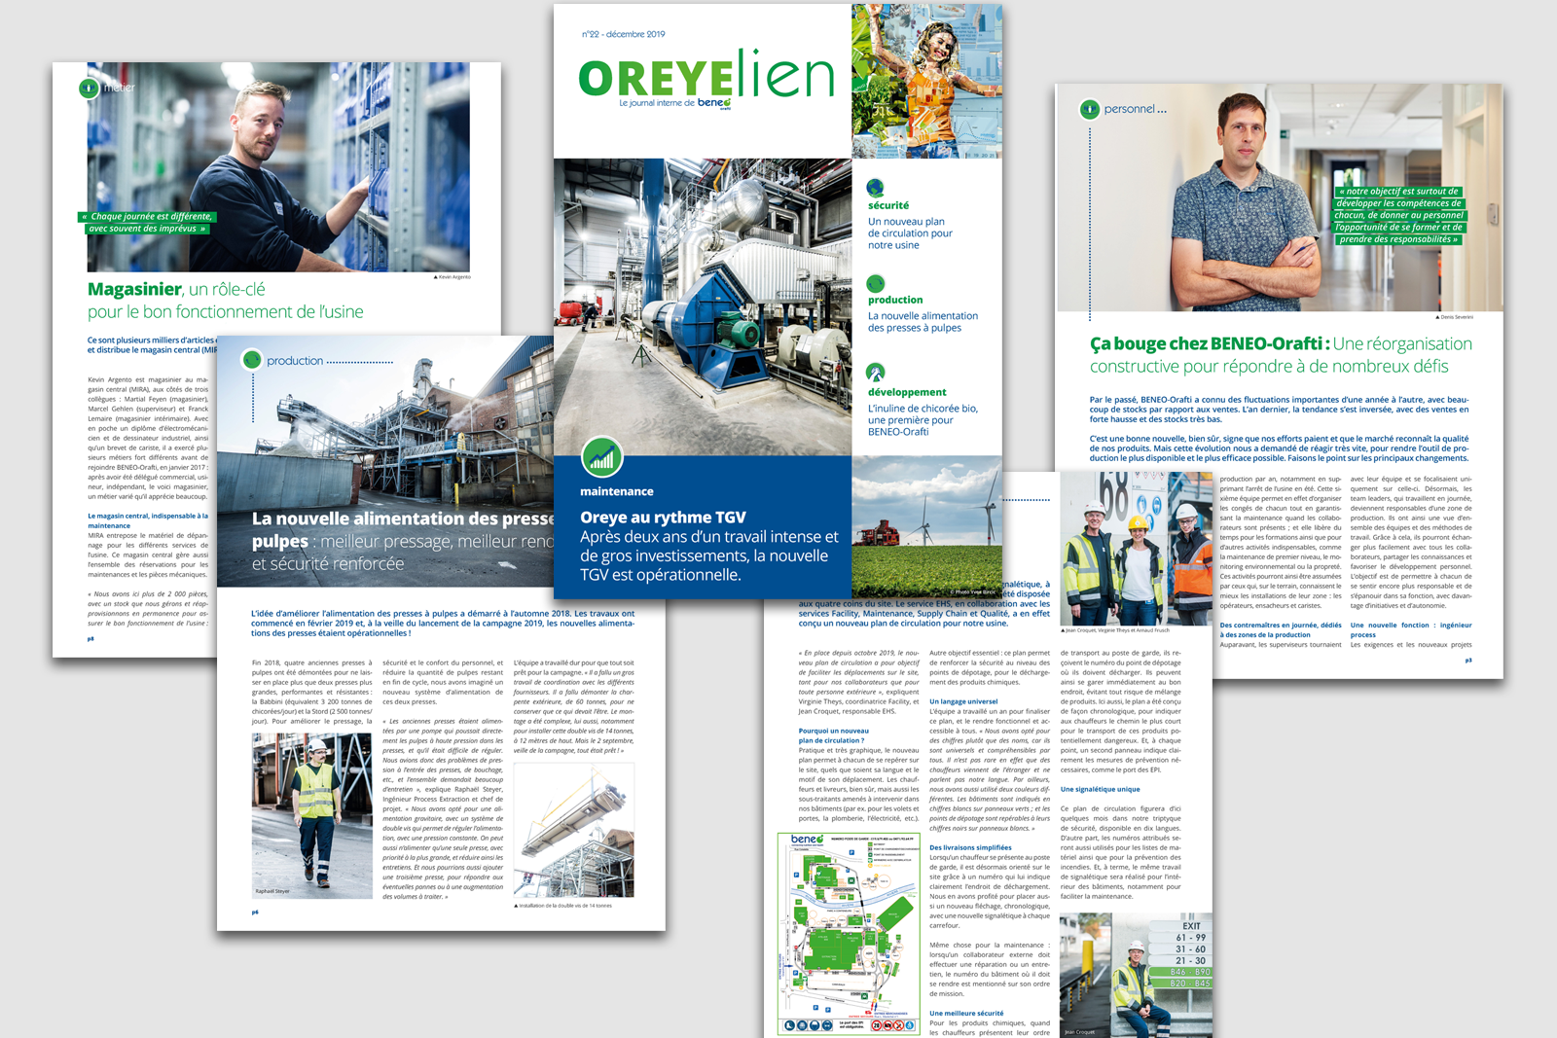The image size is (1557, 1038).
Task: Click the 'Une signalétique unique' subheading
Action: tap(1100, 789)
